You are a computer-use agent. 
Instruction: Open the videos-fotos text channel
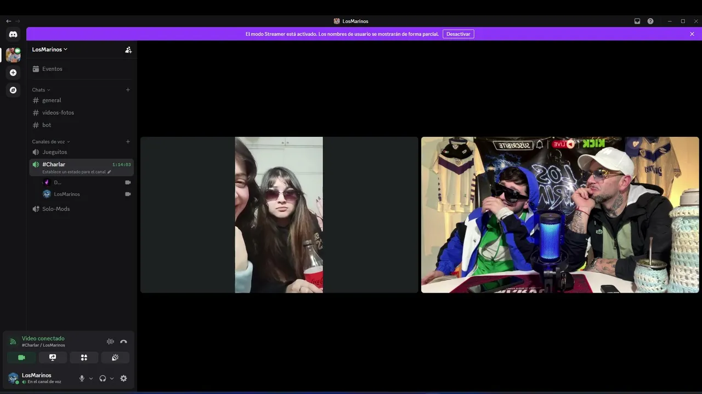82,113
